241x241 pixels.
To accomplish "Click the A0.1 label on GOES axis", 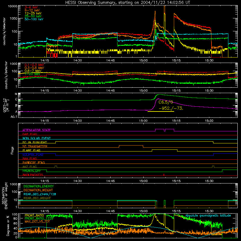I will pos(14,117).
